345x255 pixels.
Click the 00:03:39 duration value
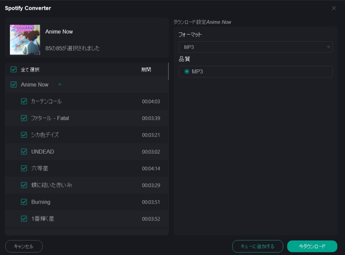(x=151, y=118)
